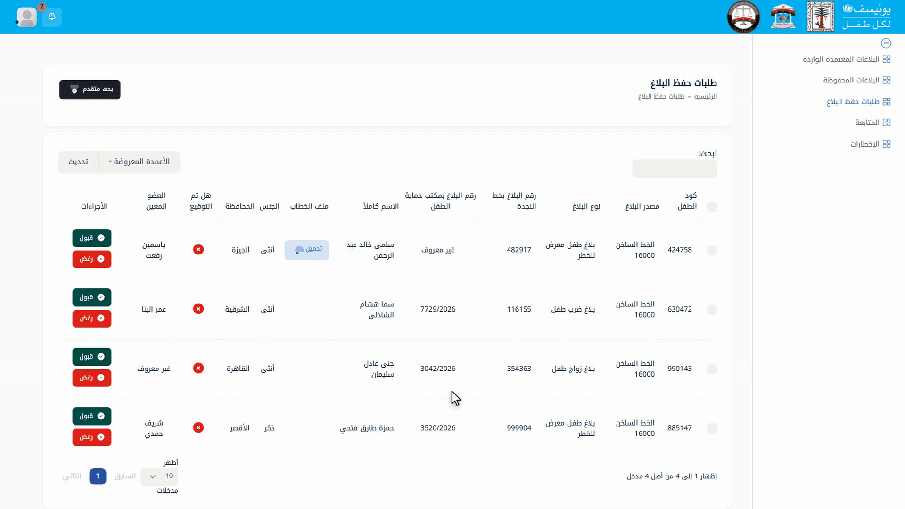The height and width of the screenshot is (509, 905).
Task: Click the تحديث refresh button
Action: pyautogui.click(x=78, y=162)
